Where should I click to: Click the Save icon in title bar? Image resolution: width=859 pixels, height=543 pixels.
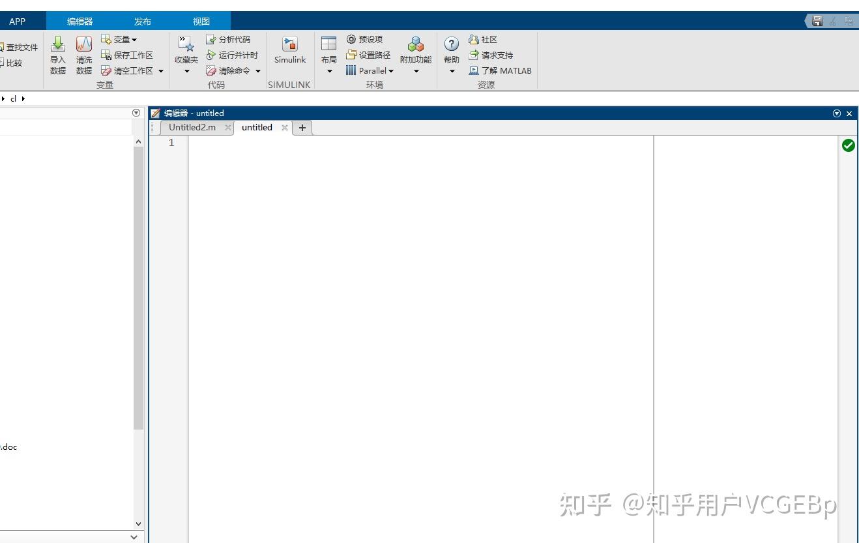pos(816,20)
